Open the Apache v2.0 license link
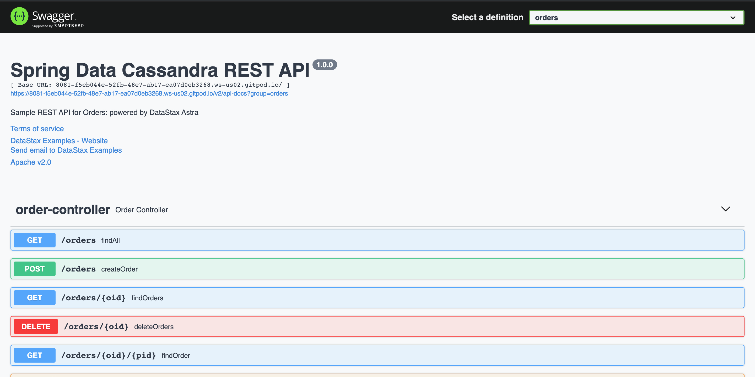The height and width of the screenshot is (377, 755). tap(31, 162)
